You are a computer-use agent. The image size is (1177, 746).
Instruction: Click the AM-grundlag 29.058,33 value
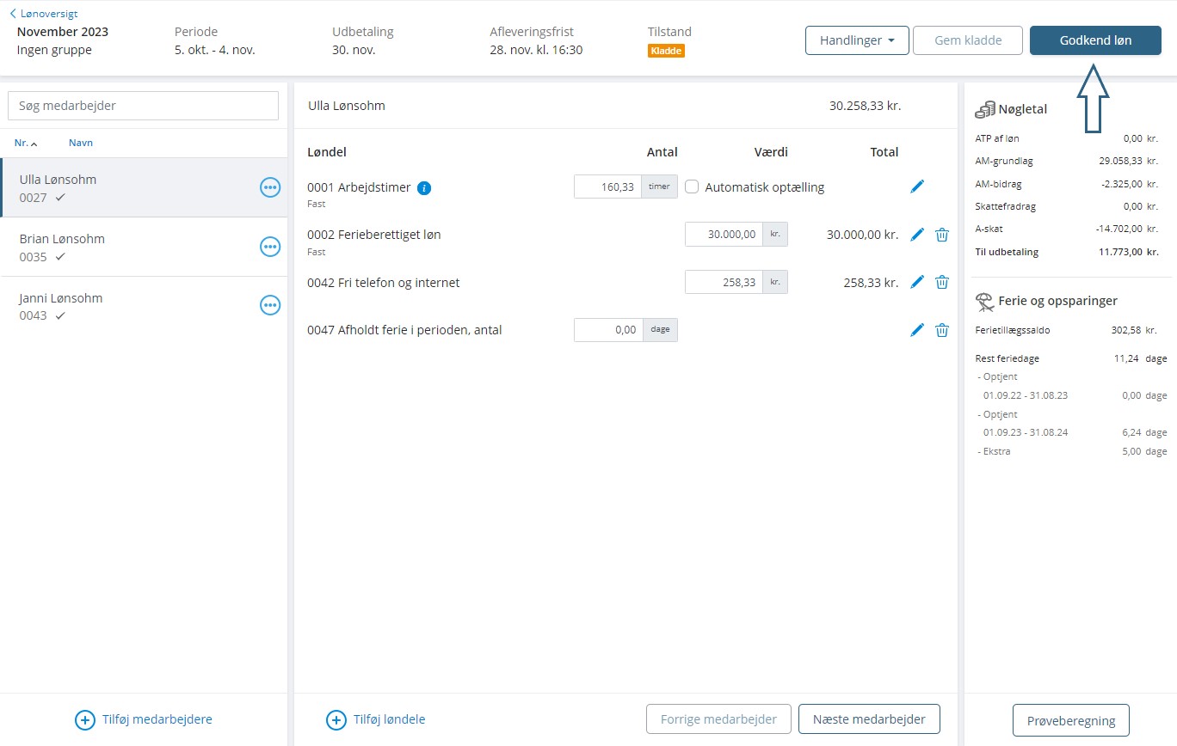(1129, 161)
